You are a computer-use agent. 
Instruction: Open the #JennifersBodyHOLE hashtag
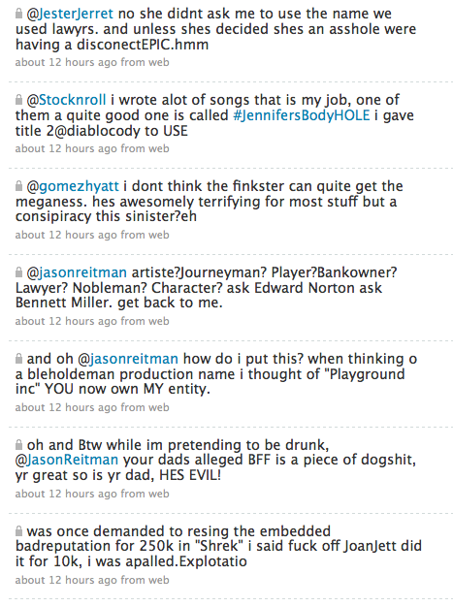click(x=302, y=115)
